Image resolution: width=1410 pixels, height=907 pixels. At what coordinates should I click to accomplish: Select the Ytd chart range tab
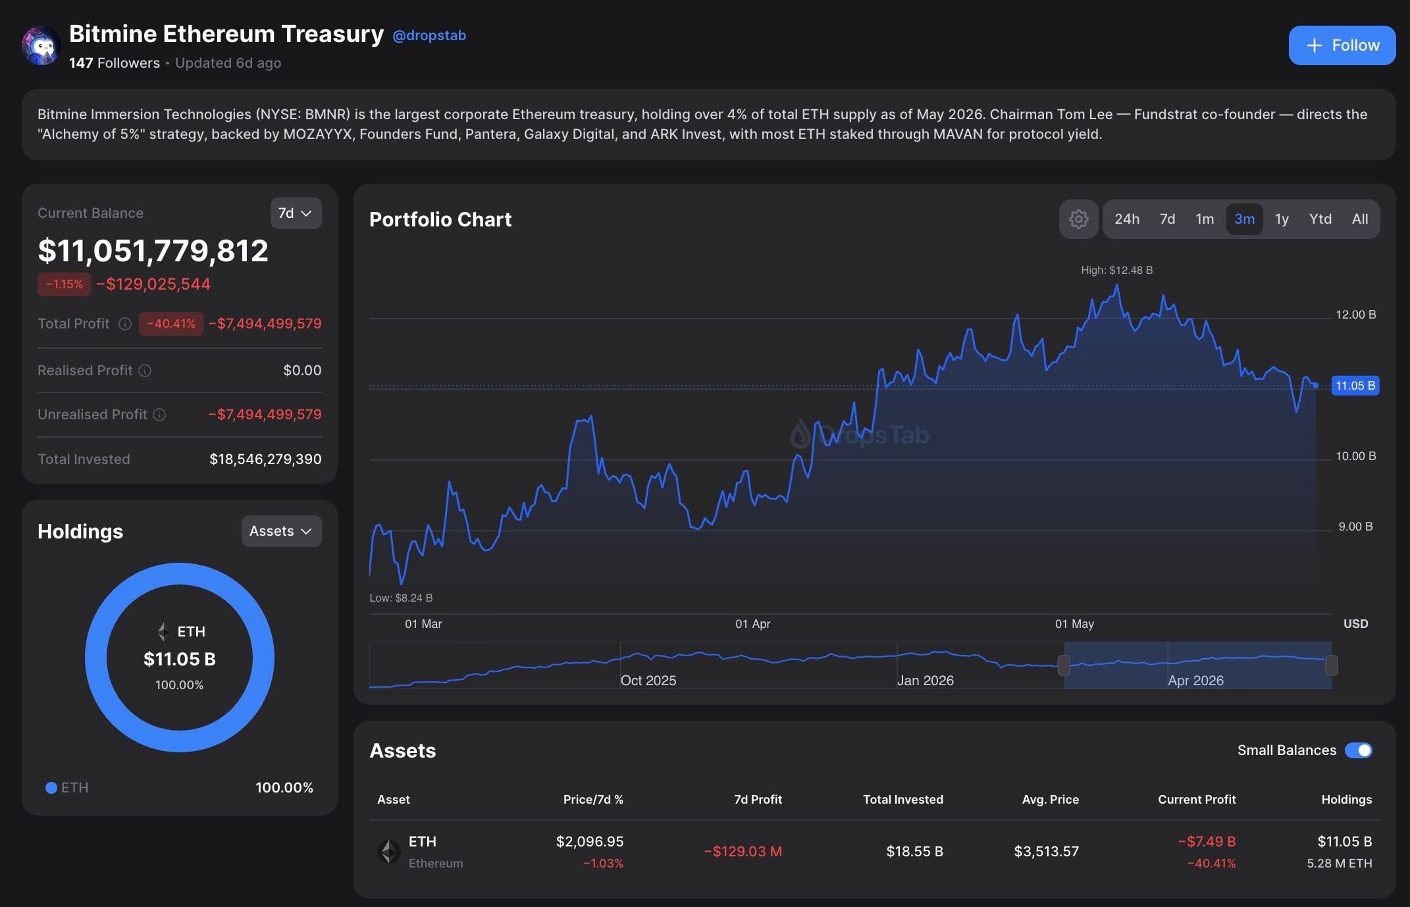tap(1320, 219)
